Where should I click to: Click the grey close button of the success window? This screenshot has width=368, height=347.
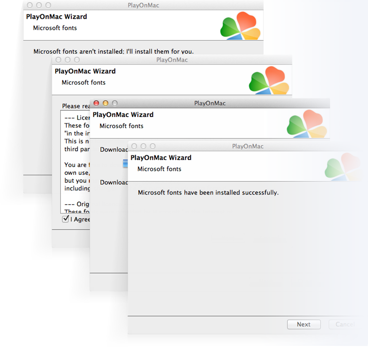coord(134,146)
